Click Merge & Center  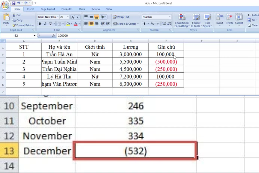(x=125, y=24)
